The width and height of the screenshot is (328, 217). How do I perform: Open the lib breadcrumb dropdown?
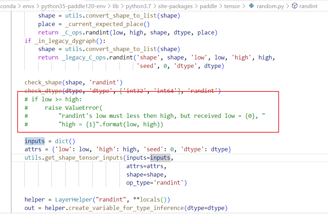coord(116,6)
